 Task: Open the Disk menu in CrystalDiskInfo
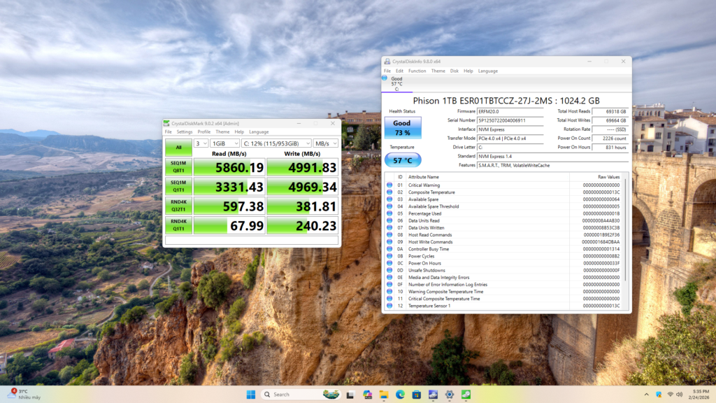(454, 71)
